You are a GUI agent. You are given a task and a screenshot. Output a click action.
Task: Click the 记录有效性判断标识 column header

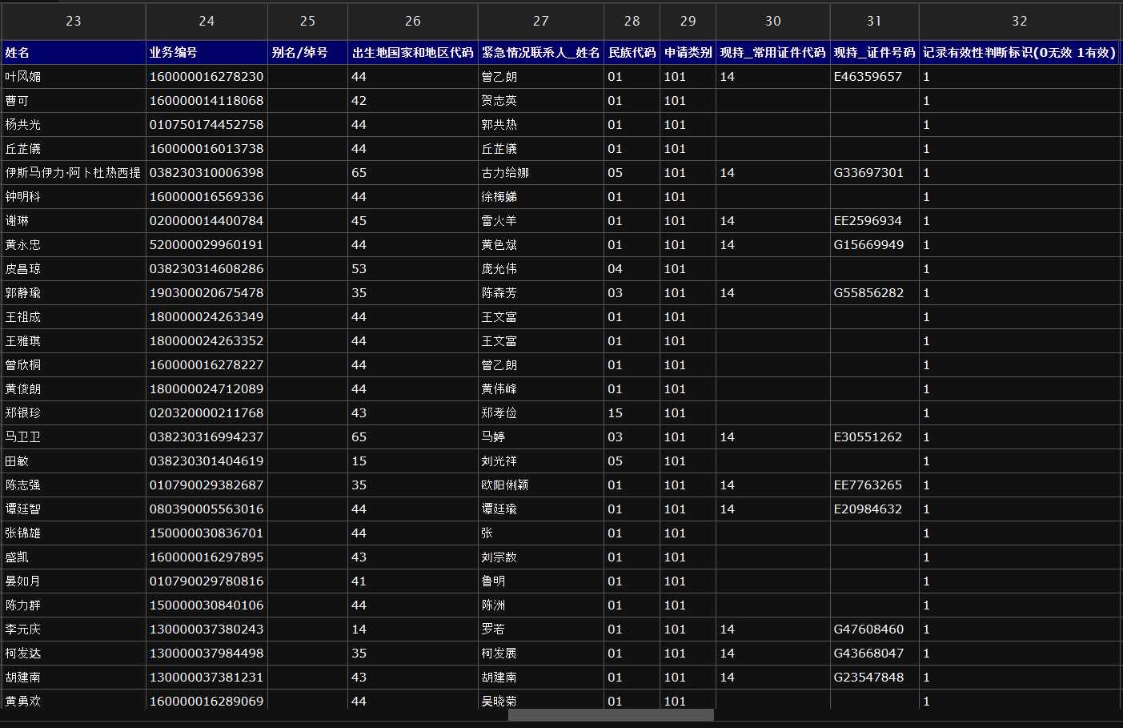coord(1019,52)
